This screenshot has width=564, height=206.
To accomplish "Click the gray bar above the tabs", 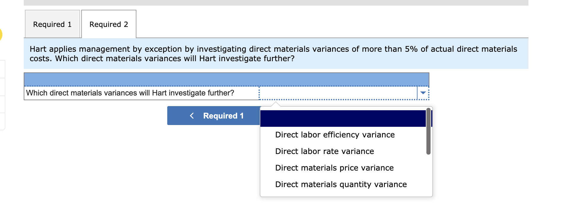I will (x=276, y=3).
